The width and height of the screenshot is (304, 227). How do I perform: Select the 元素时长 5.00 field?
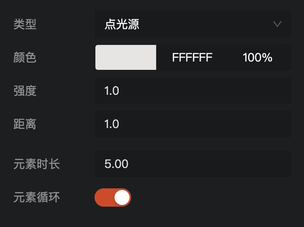click(193, 164)
